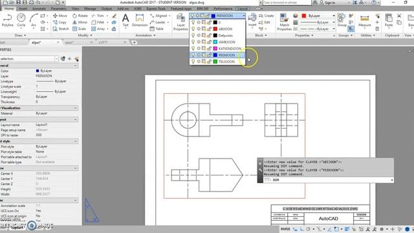Switch to the Layout ribbon tab
414x233 pixels.
tap(243, 8)
